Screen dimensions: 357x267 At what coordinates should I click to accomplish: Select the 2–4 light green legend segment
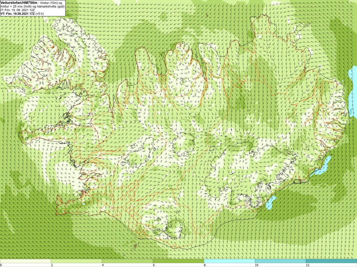click(x=76, y=261)
